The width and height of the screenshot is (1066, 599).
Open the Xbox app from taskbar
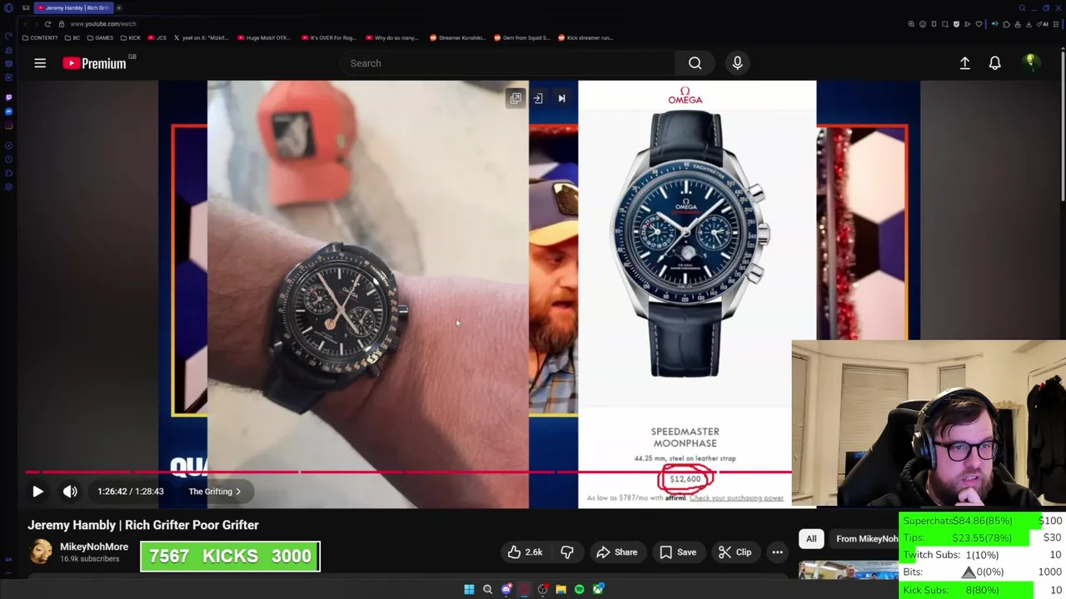[x=598, y=589]
